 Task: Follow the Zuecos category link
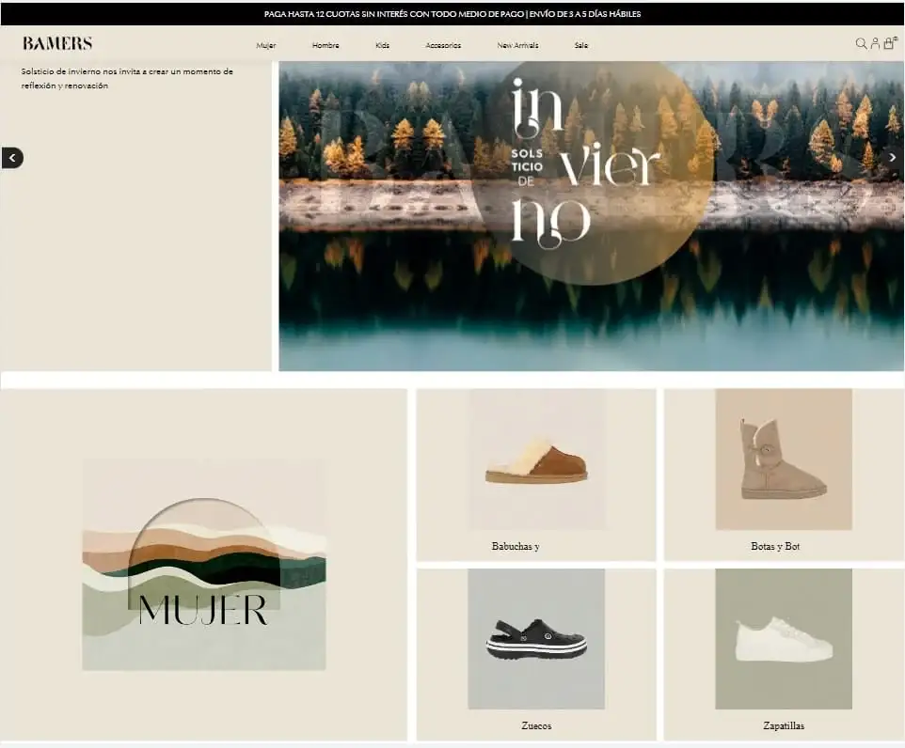[x=536, y=726]
